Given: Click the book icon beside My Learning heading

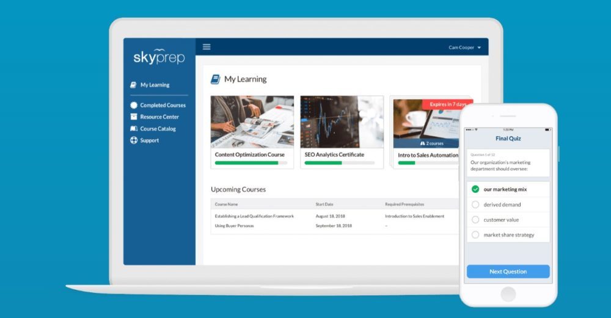Looking at the screenshot, I should point(215,79).
